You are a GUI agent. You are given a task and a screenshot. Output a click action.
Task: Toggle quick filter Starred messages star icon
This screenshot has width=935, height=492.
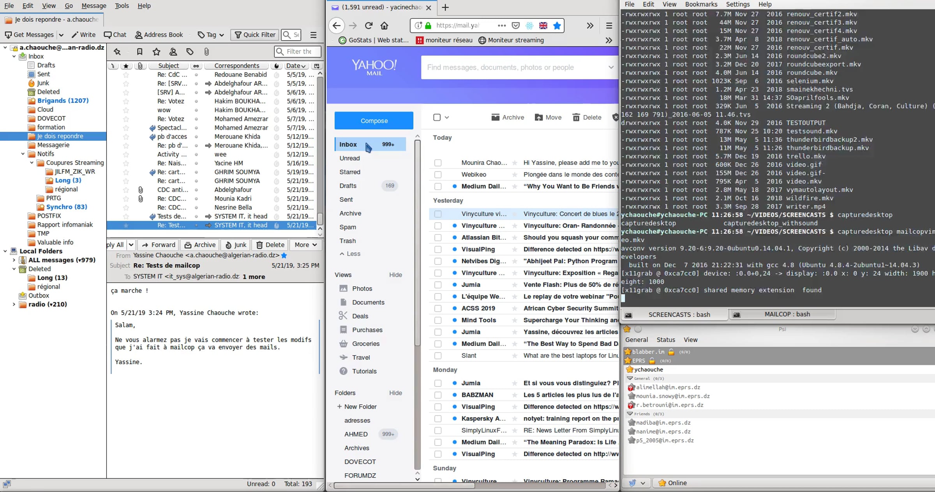[157, 51]
